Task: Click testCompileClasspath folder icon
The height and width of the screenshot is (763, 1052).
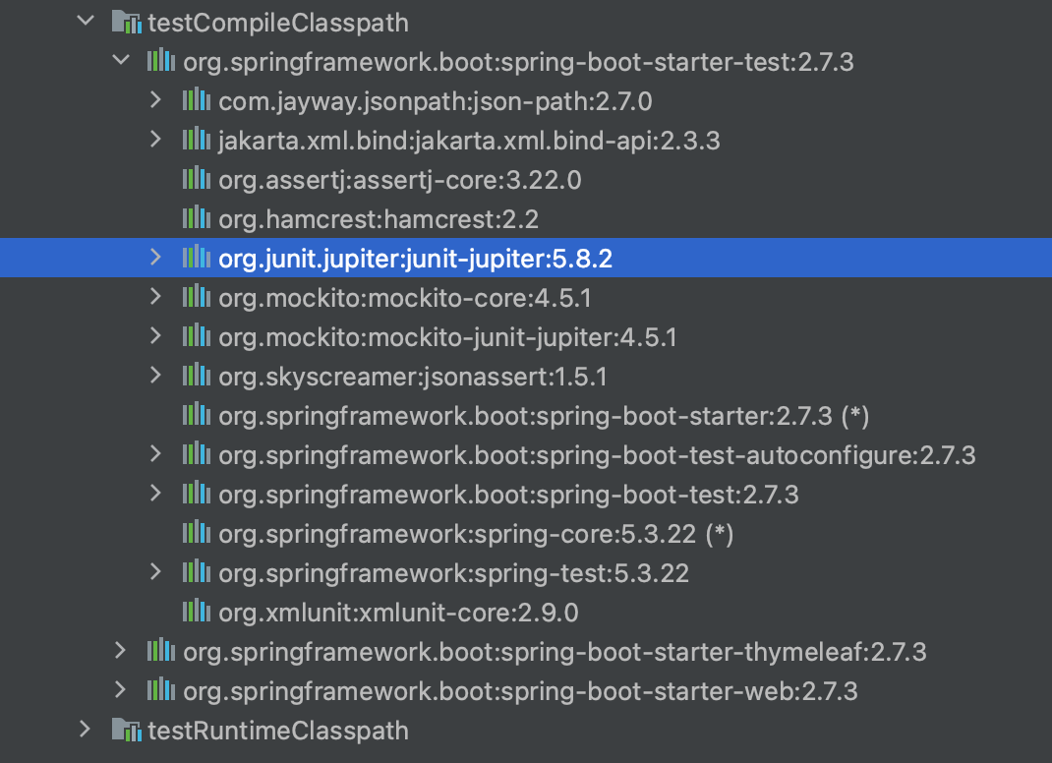Action: tap(127, 23)
